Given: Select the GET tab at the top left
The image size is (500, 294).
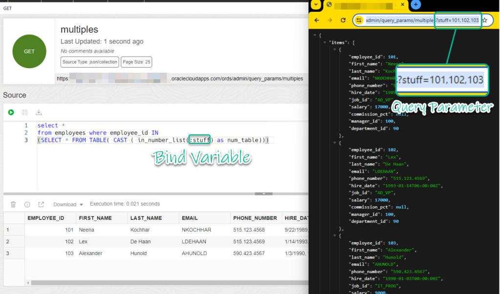Looking at the screenshot, I should pyautogui.click(x=7, y=8).
